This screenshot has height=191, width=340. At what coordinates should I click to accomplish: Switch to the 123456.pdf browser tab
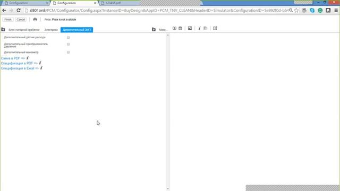(119, 3)
